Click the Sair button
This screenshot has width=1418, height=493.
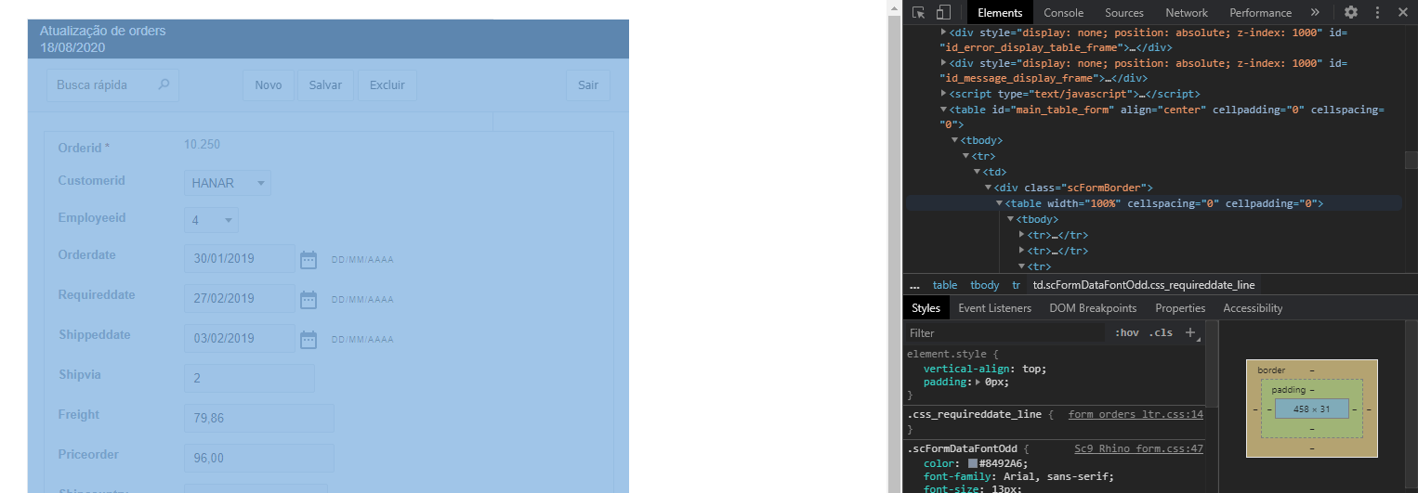(x=588, y=84)
